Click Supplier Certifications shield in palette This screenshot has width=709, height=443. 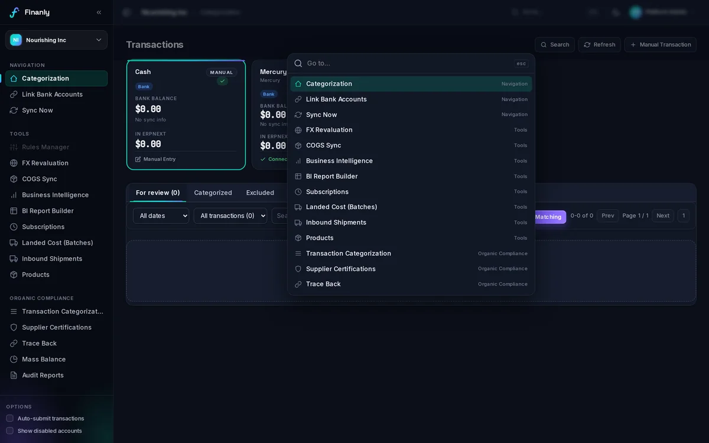pos(298,269)
